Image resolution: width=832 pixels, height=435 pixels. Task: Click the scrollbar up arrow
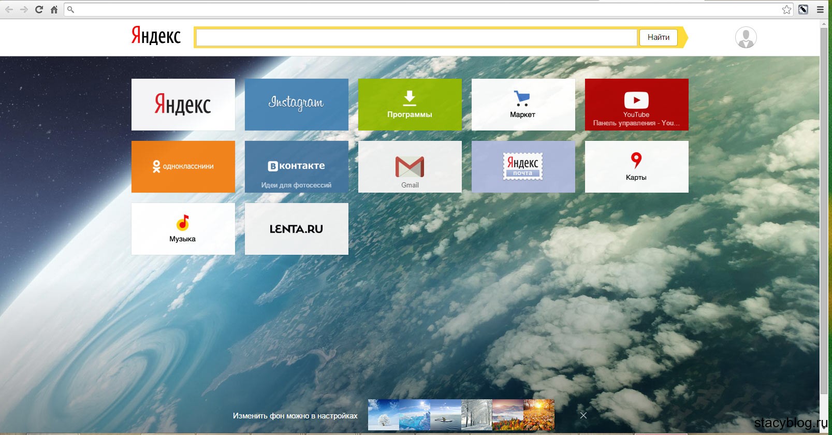(824, 23)
